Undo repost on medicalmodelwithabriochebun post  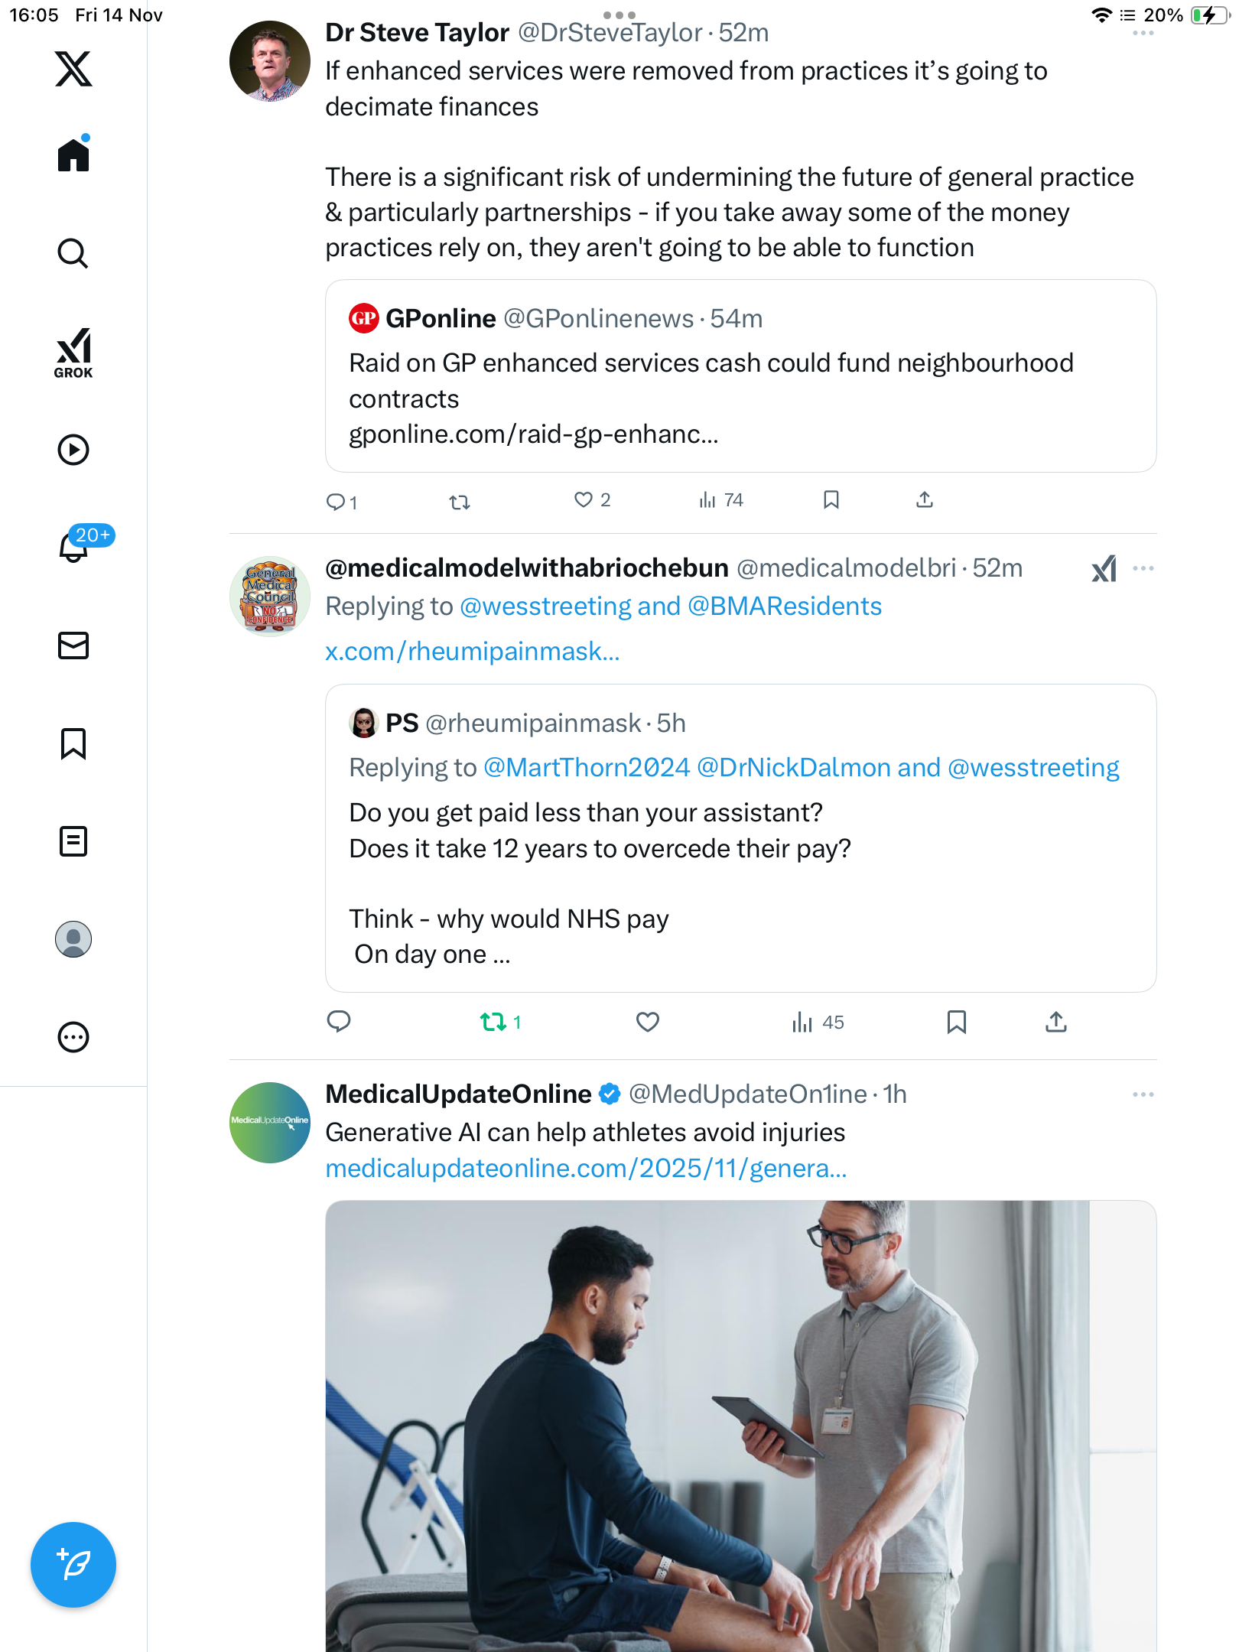tap(493, 1022)
